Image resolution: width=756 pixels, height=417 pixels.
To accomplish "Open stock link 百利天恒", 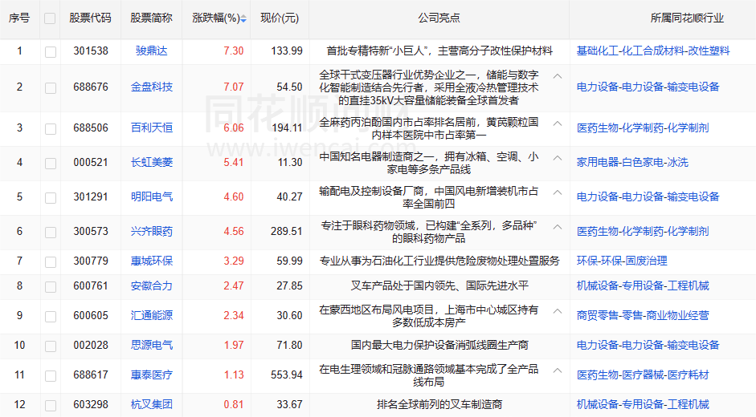I will pos(151,128).
